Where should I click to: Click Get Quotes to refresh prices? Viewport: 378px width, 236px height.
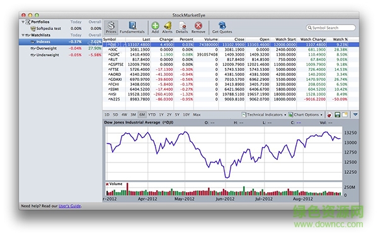[x=222, y=28]
